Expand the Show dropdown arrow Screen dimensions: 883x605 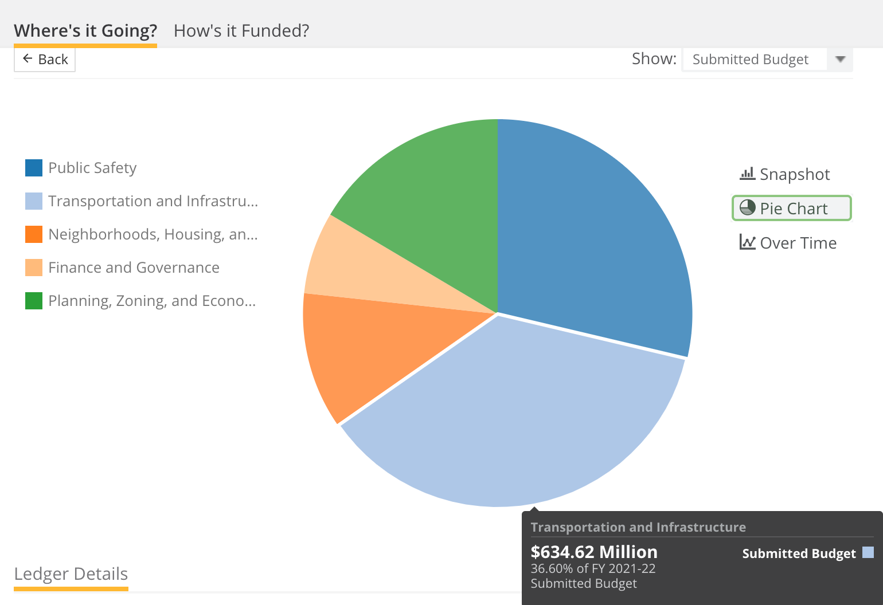tap(841, 59)
